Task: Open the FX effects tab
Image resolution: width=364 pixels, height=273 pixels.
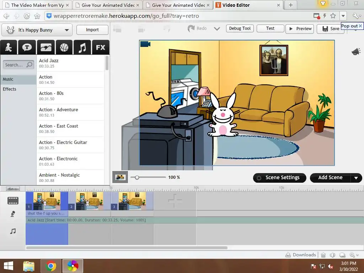Action: click(101, 47)
